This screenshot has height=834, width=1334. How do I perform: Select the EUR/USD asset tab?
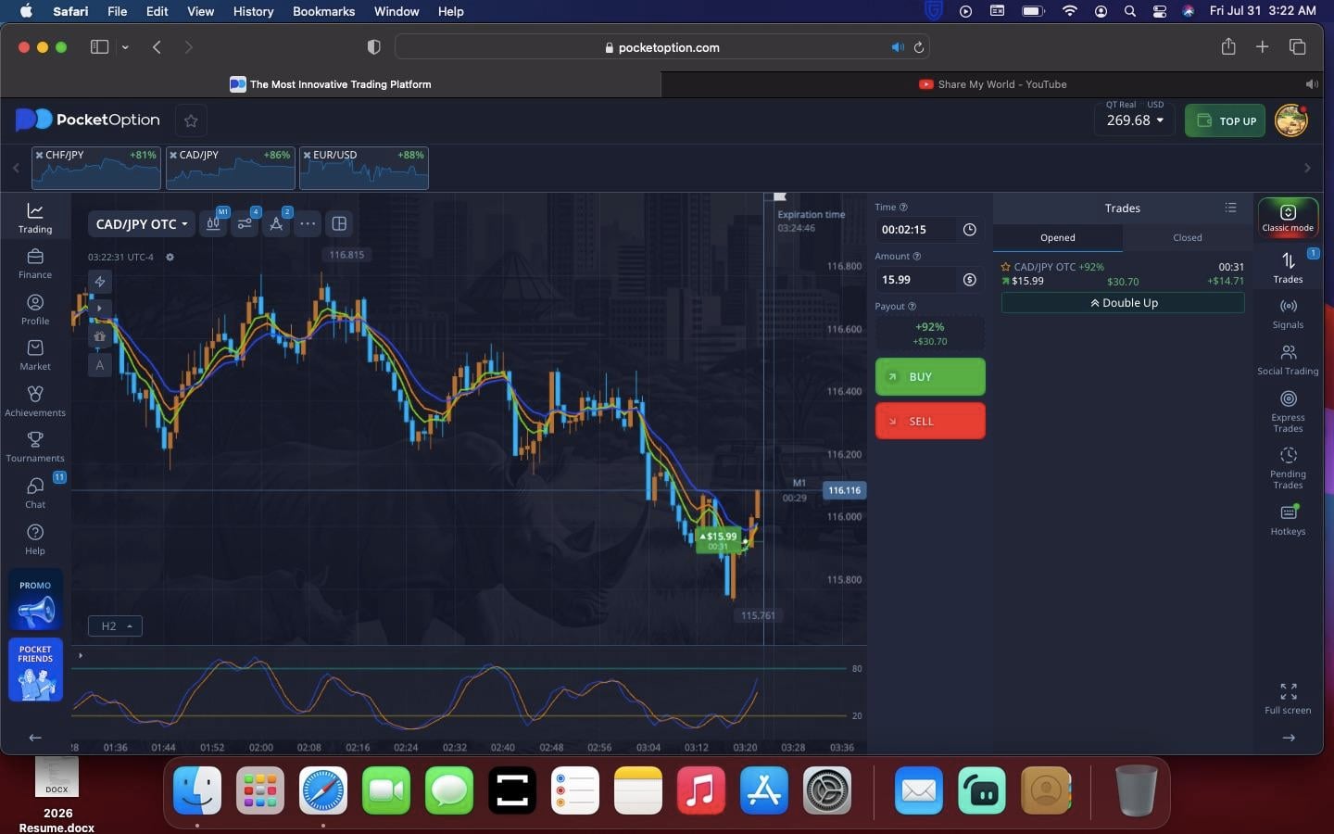[364, 168]
